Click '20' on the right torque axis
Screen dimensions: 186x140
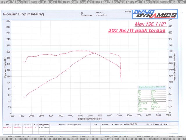tap(170, 106)
